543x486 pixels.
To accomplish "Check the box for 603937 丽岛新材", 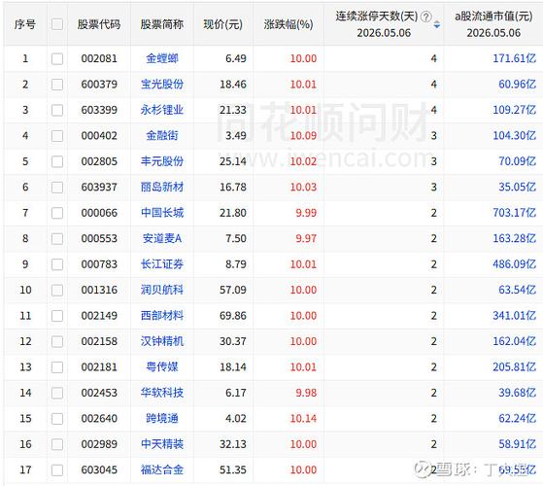I will [x=57, y=187].
